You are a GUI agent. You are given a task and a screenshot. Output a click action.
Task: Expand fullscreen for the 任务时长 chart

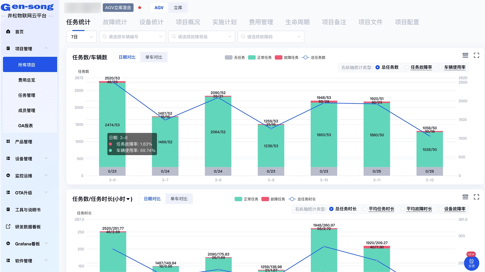pyautogui.click(x=476, y=197)
